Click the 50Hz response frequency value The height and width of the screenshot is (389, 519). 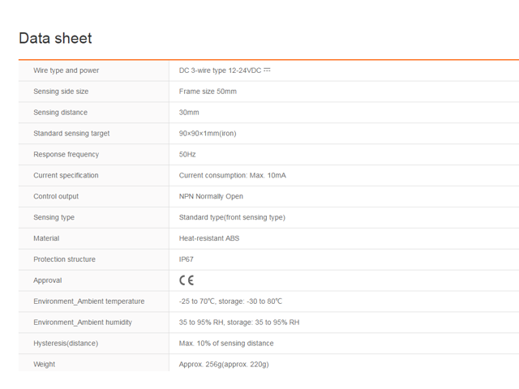click(187, 155)
